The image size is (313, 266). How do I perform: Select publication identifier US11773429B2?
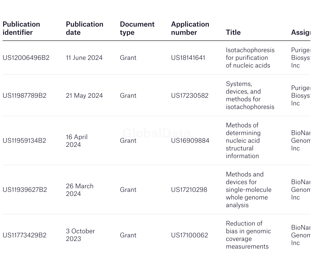coord(24,235)
